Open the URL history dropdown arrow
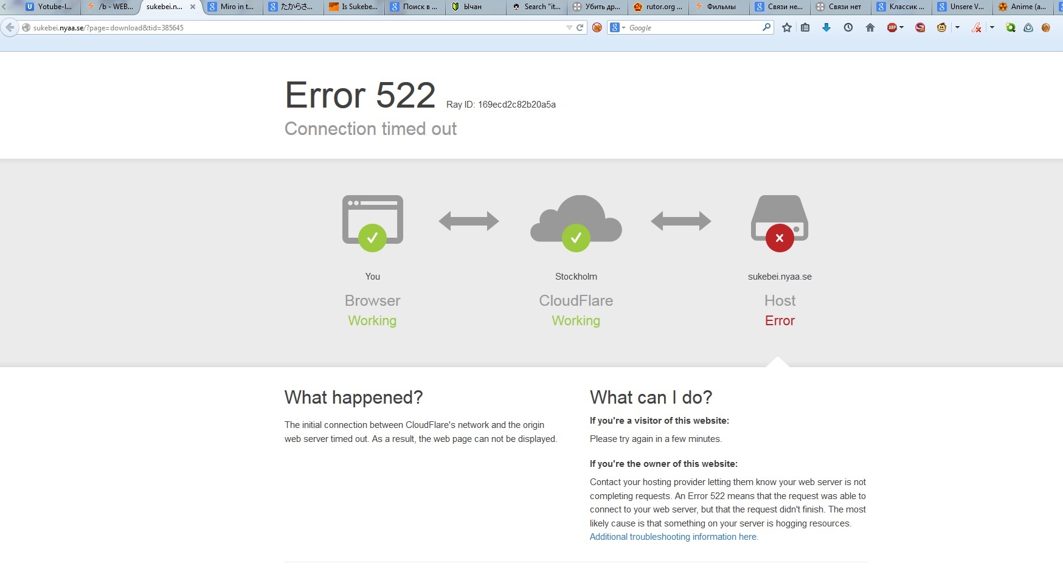This screenshot has height=569, width=1063. [x=569, y=27]
